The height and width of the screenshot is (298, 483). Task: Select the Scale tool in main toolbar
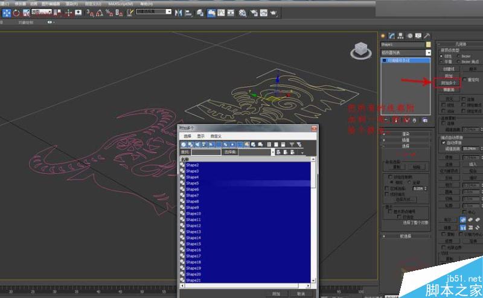(26, 13)
